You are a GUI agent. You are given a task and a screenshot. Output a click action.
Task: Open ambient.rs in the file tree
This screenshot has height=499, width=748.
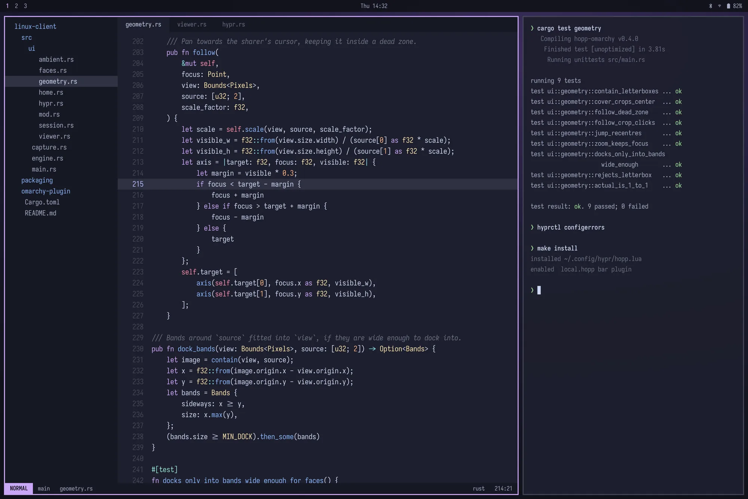(x=56, y=59)
